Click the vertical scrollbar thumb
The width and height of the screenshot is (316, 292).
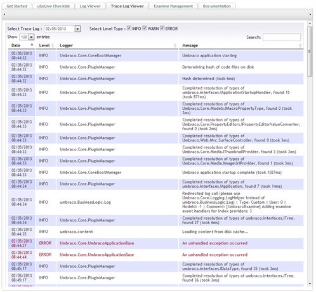(x=310, y=51)
